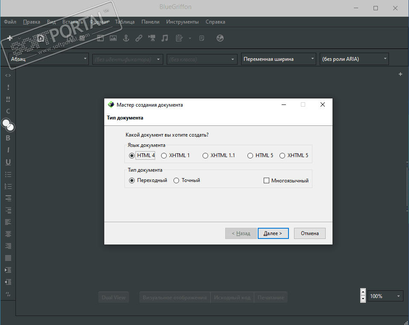
Task: Click the double exclamation strong emphasis icon
Action: (8, 99)
